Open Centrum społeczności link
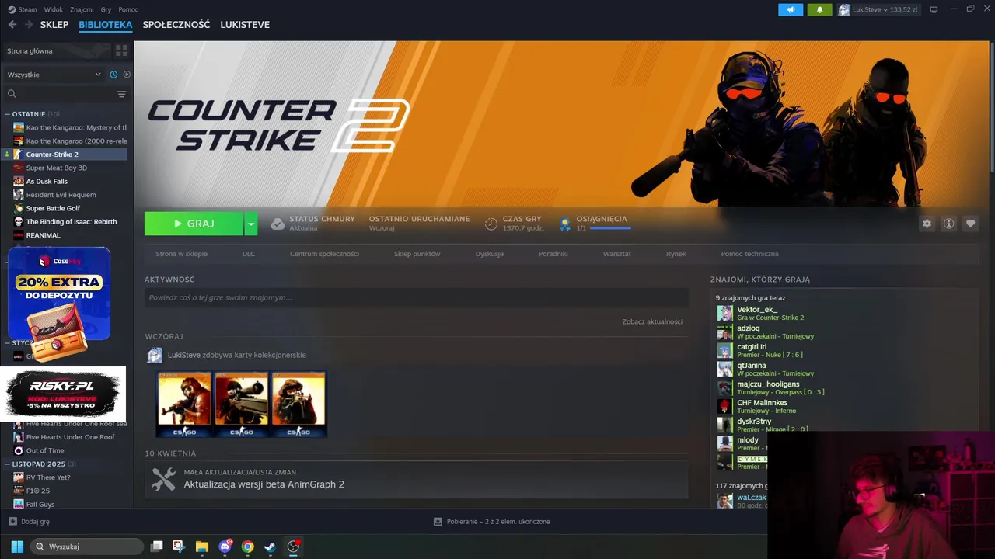 [324, 254]
